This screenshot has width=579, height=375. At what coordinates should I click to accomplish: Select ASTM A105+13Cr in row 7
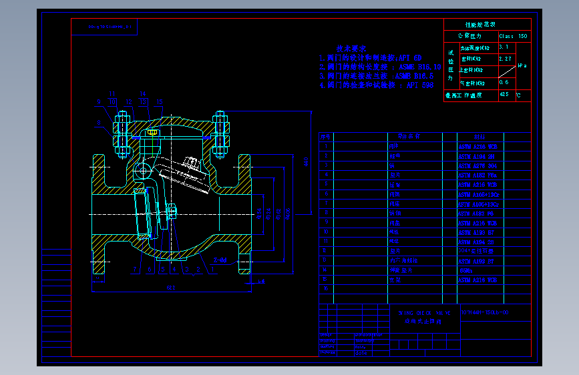pos(479,204)
